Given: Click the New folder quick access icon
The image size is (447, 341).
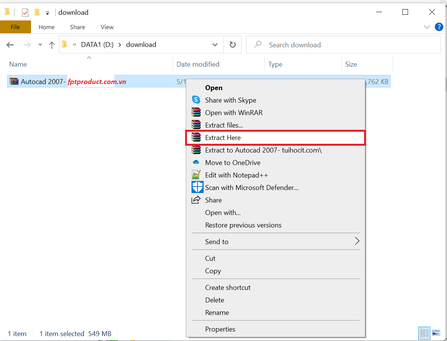Looking at the screenshot, I should pyautogui.click(x=37, y=12).
